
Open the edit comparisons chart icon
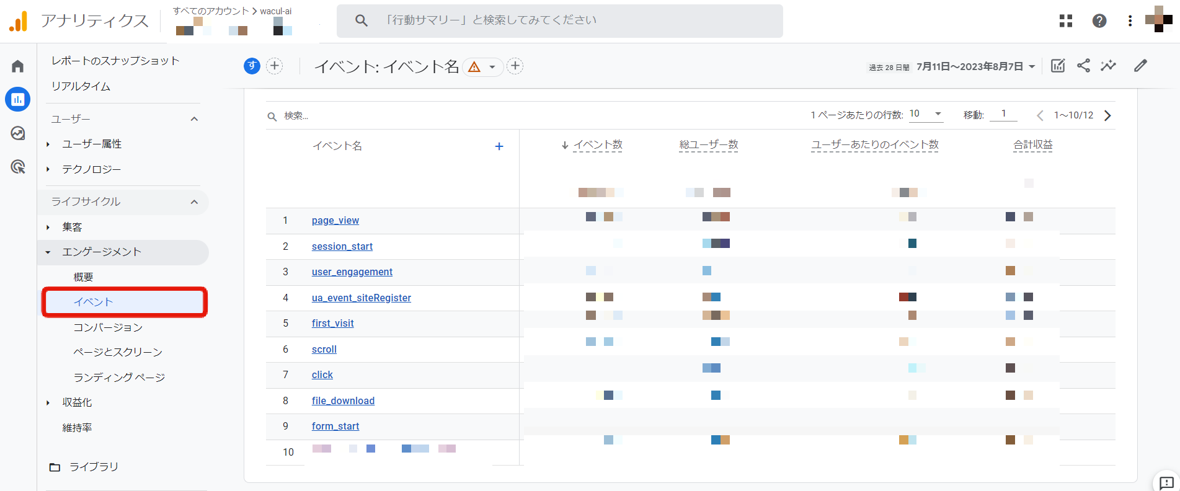pyautogui.click(x=1058, y=66)
